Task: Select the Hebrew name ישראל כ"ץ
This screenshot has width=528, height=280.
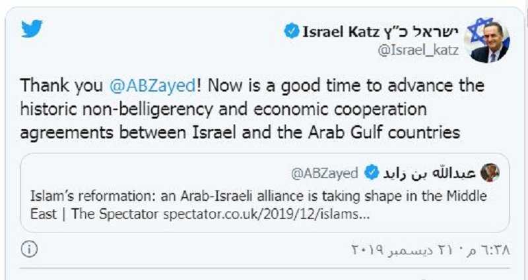Action: pyautogui.click(x=426, y=32)
